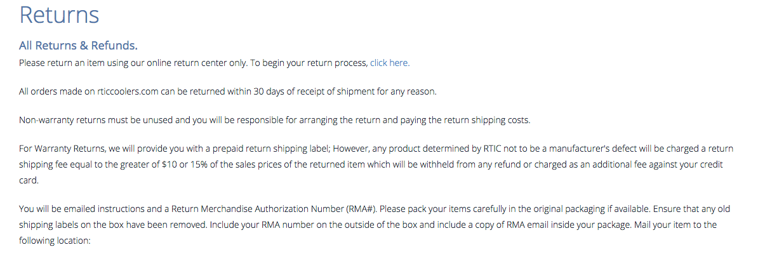Click the 'withheld from any refund' phrase
758x259 pixels.
tap(455, 164)
